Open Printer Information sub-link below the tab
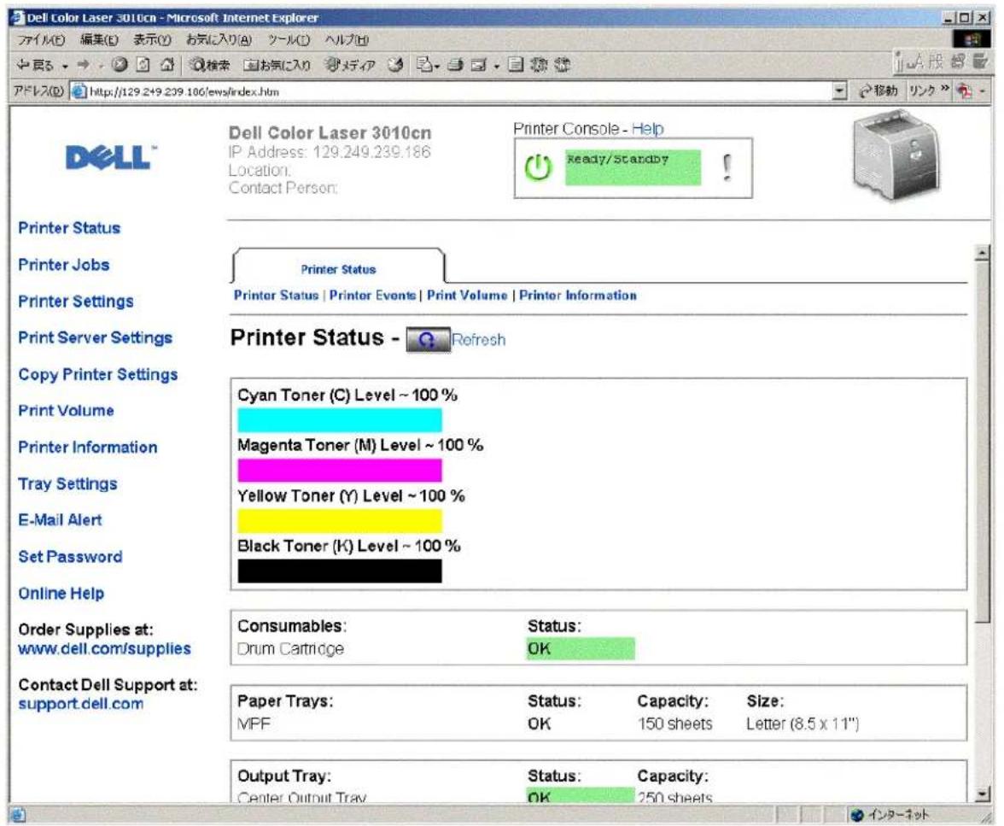1004x826 pixels. (577, 296)
